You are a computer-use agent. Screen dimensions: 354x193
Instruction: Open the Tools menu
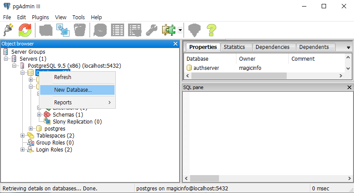click(x=79, y=17)
